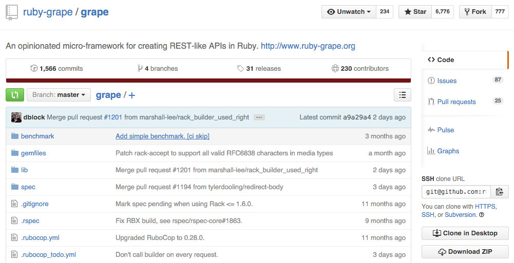Image resolution: width=514 pixels, height=263 pixels.
Task: View the 6,776 stargazers count
Action: (x=443, y=12)
